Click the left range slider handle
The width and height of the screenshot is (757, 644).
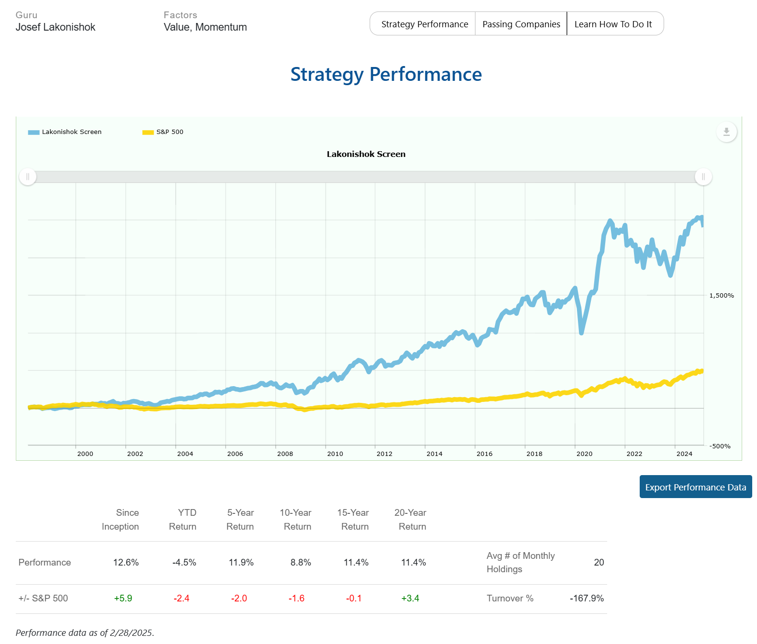tap(28, 177)
